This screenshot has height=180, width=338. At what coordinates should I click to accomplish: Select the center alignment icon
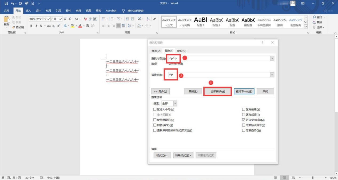pyautogui.click(x=109, y=26)
